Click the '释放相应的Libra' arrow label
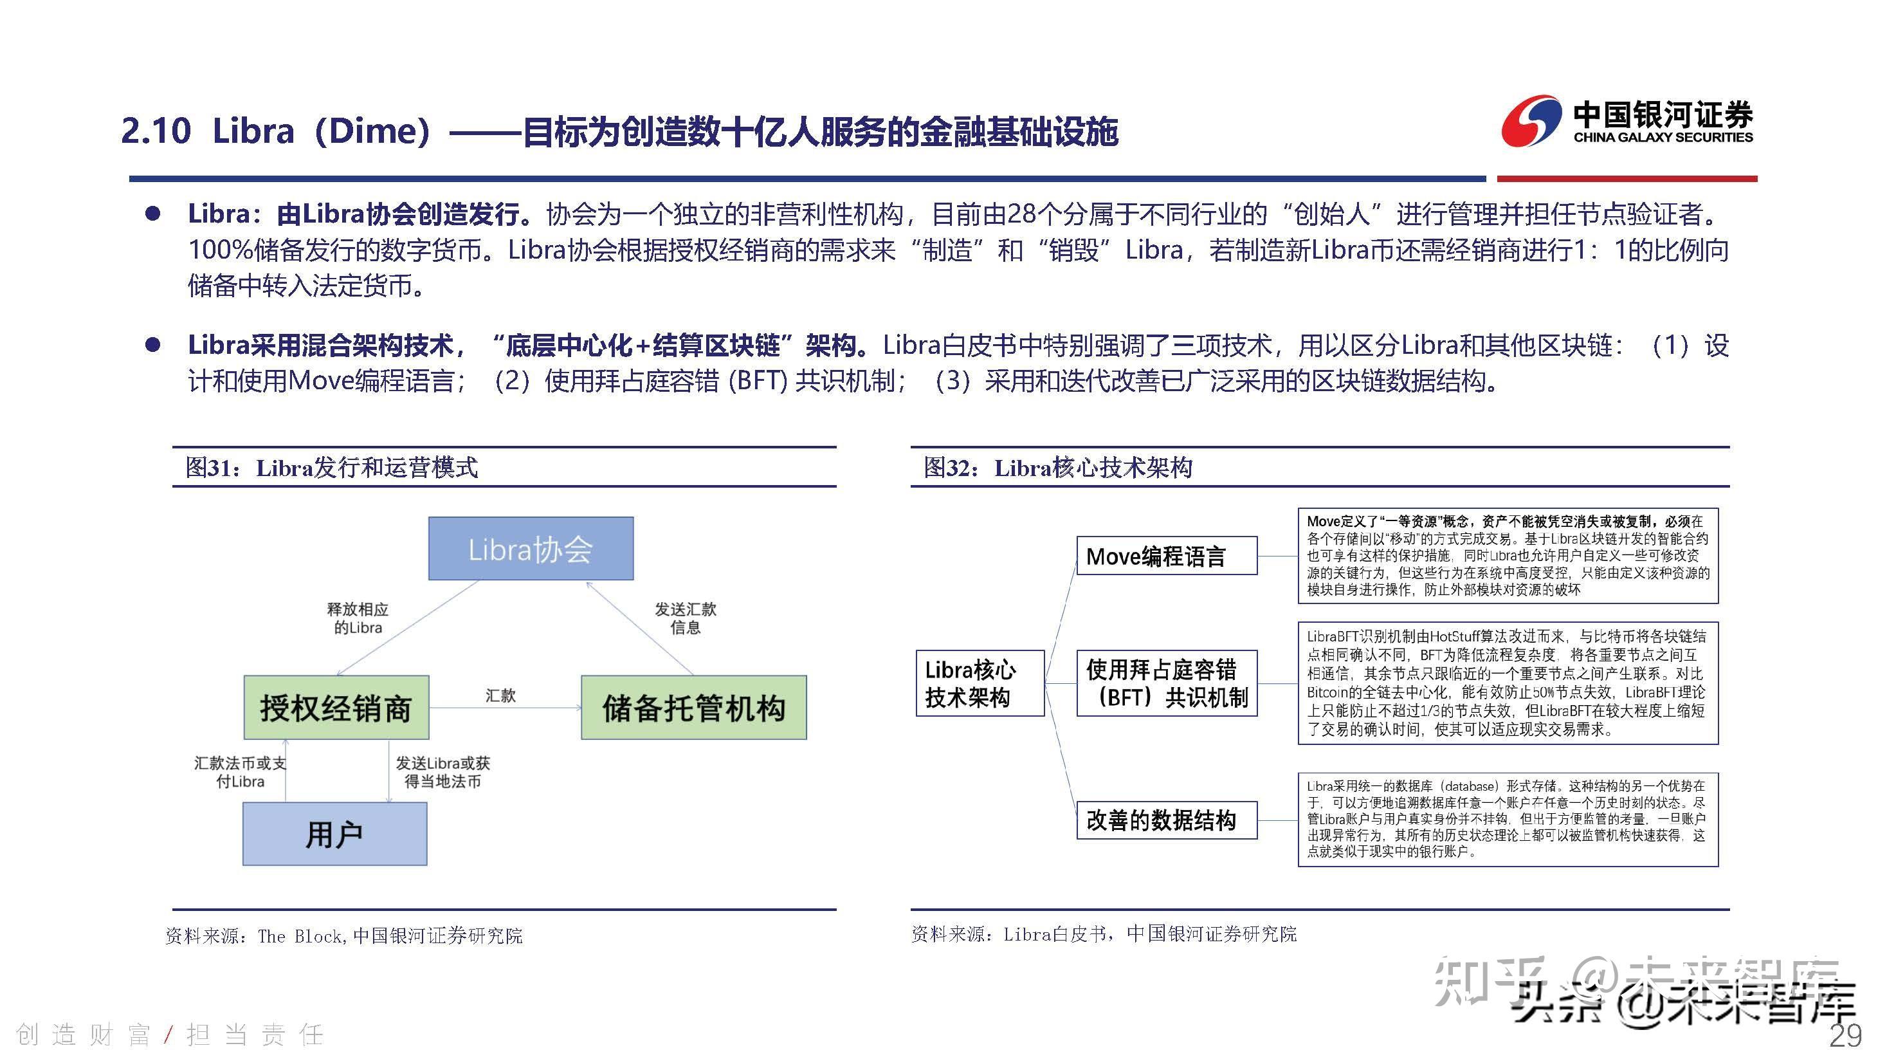This screenshot has height=1057, width=1887. (x=358, y=618)
